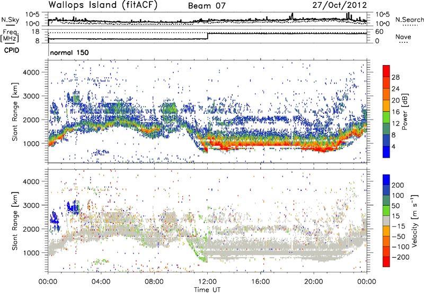Click the 'normal 150' CPID text
The height and width of the screenshot is (293, 424).
tap(69, 52)
